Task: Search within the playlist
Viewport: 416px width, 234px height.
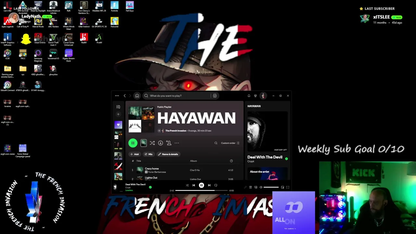Action: (216, 143)
